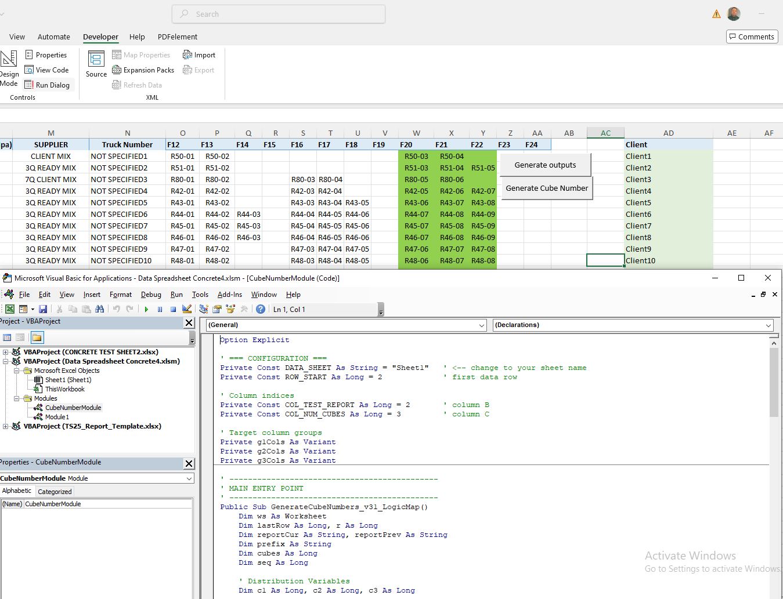Open Find using the binoculars icon

click(100, 309)
